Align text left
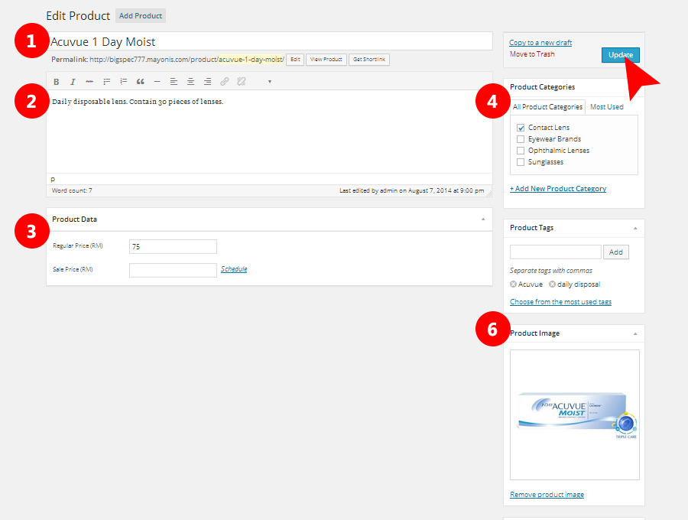This screenshot has width=688, height=520. point(174,82)
